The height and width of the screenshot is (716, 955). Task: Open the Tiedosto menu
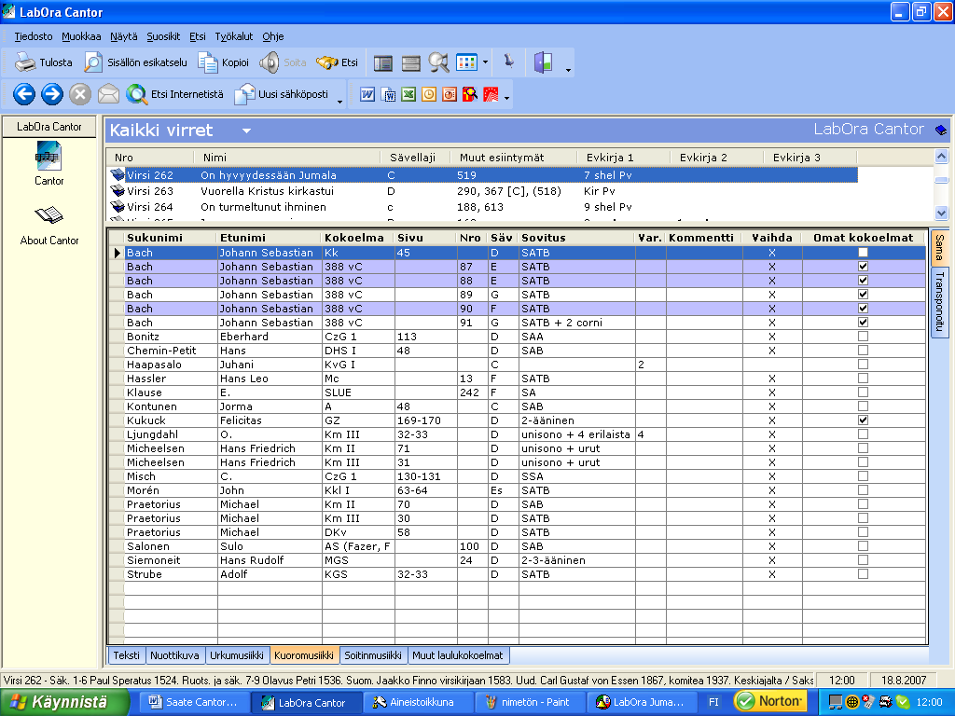[x=33, y=36]
